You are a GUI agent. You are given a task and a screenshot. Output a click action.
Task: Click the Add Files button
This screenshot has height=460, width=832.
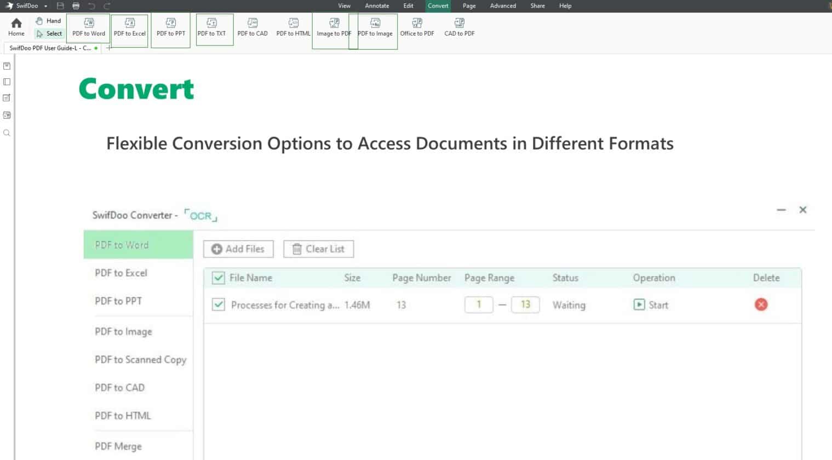[238, 249]
